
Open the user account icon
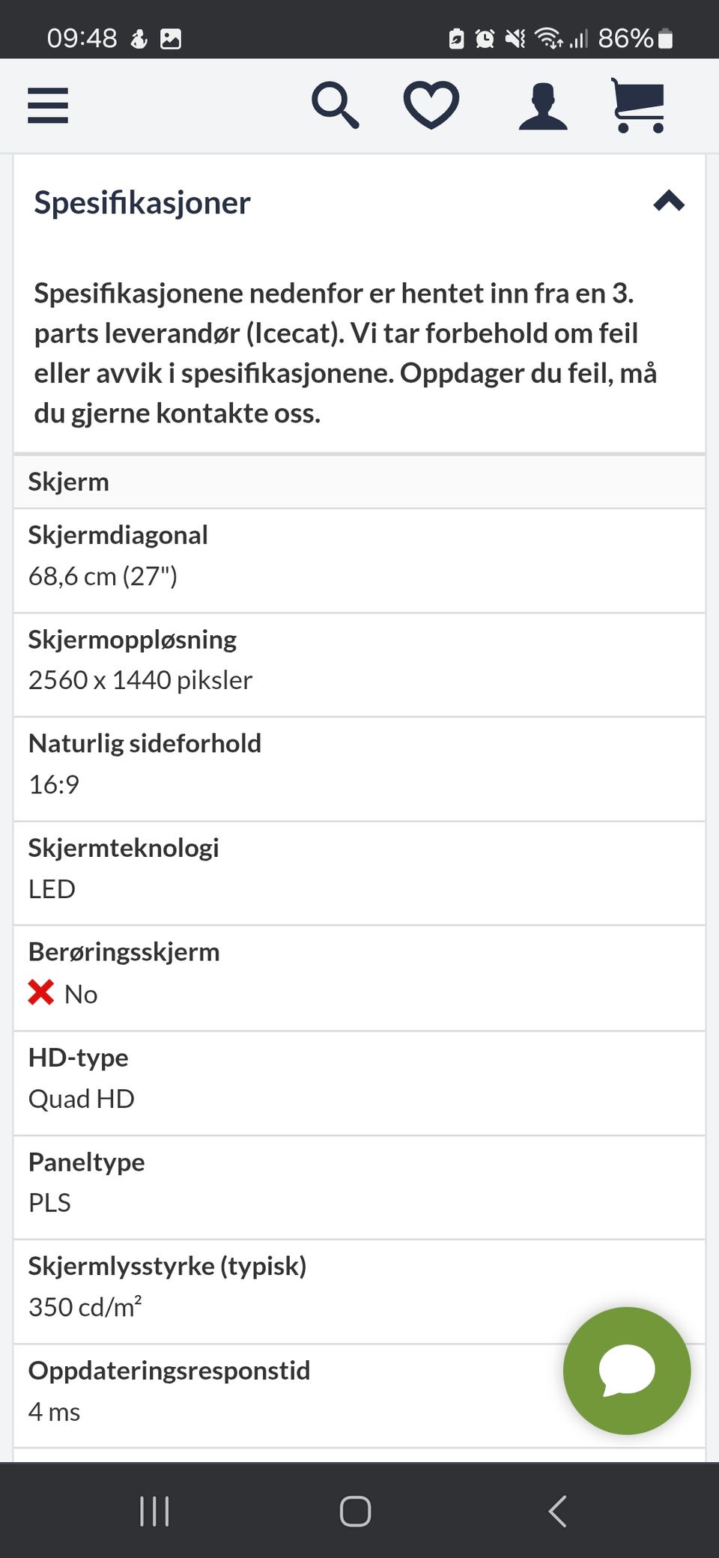(543, 107)
